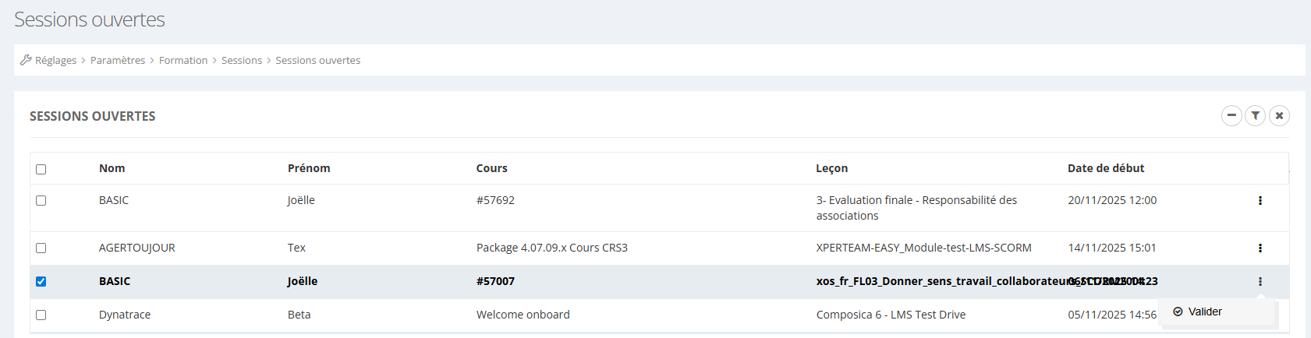Click the wrench Réglages icon
This screenshot has width=1311, height=338.
click(26, 60)
